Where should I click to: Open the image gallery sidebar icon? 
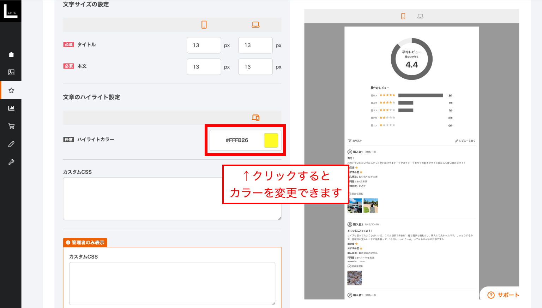click(11, 72)
